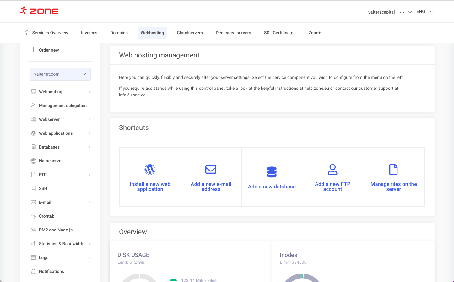The height and width of the screenshot is (282, 454).
Task: Click Add a new e-mail address
Action: point(211,187)
